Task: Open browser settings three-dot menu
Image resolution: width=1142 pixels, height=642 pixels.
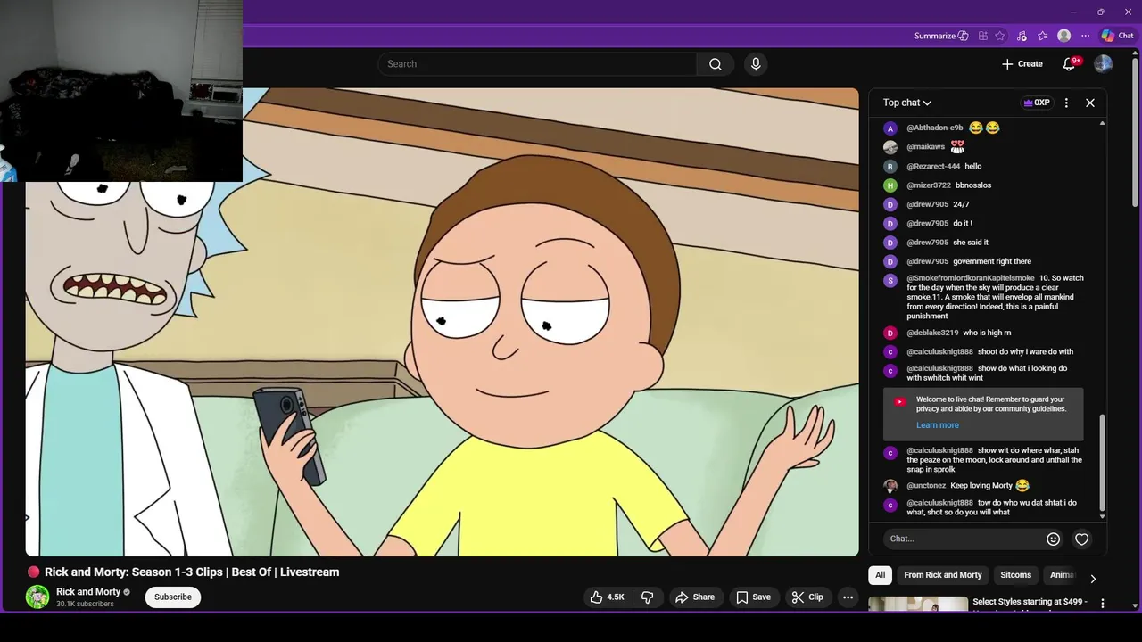Action: (x=1085, y=36)
